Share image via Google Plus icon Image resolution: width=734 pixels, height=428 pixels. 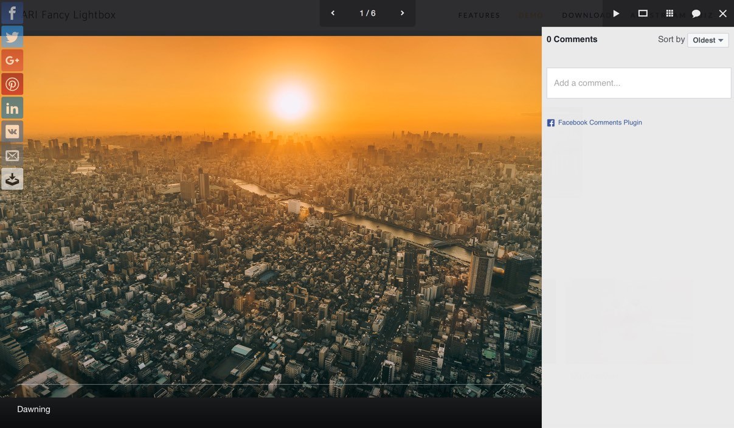12,60
